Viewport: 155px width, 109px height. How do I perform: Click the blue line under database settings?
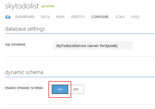pyautogui.click(x=80, y=34)
